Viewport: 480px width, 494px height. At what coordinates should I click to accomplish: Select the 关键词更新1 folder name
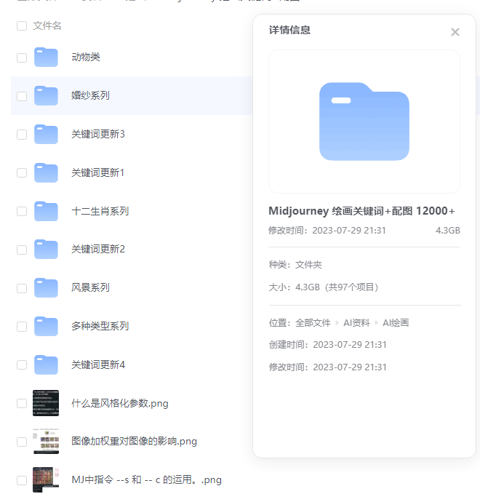97,172
